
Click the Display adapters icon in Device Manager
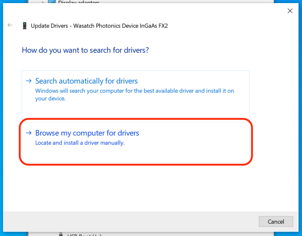[52, 2]
